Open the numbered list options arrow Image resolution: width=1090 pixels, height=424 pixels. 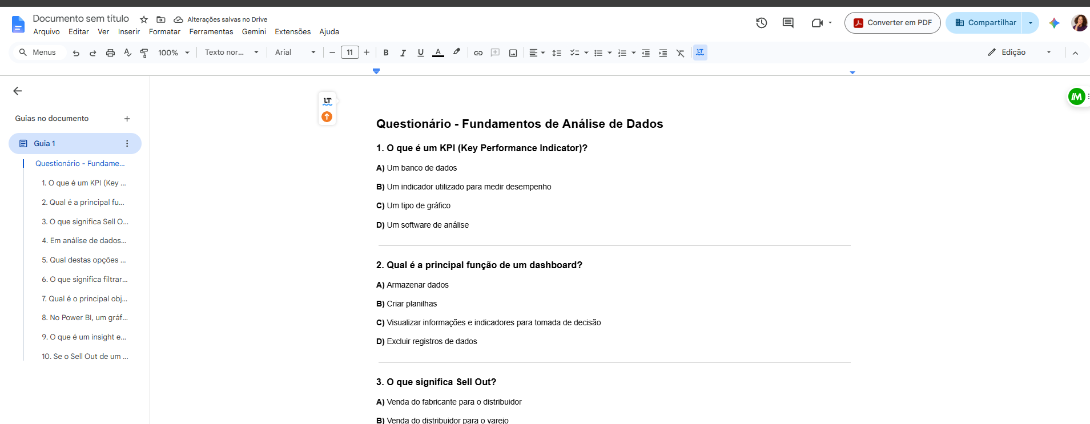coord(634,53)
